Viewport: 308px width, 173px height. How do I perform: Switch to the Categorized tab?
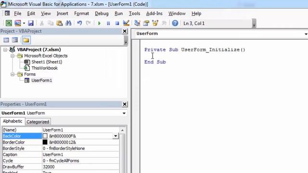click(x=38, y=122)
